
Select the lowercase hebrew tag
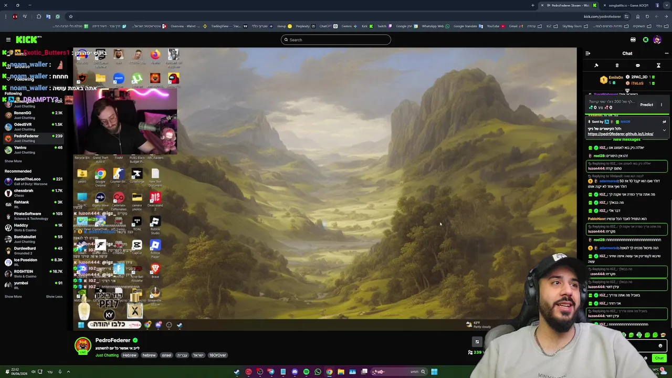pos(149,355)
